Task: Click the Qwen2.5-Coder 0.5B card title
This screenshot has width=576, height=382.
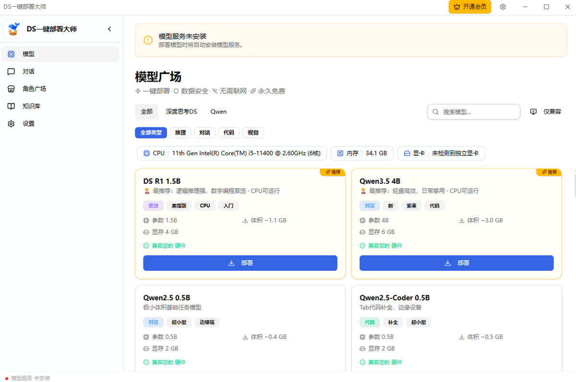Action: pos(395,298)
